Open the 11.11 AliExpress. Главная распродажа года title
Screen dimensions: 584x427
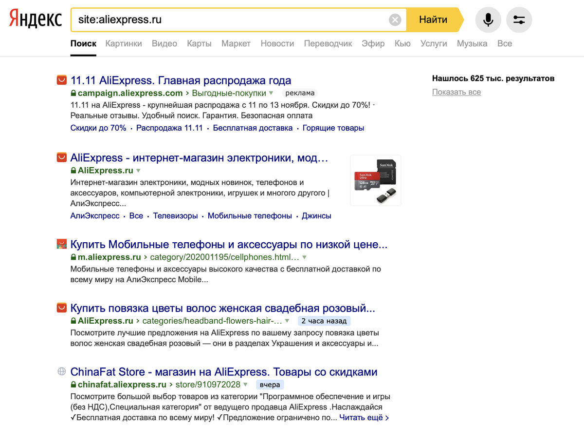(181, 80)
